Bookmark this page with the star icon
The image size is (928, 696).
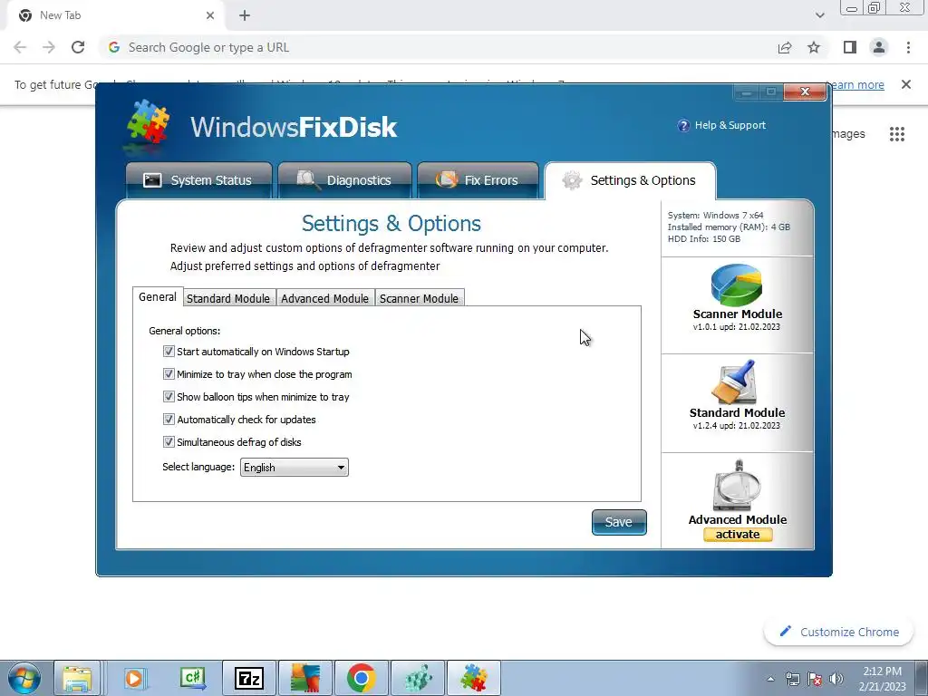click(x=814, y=47)
